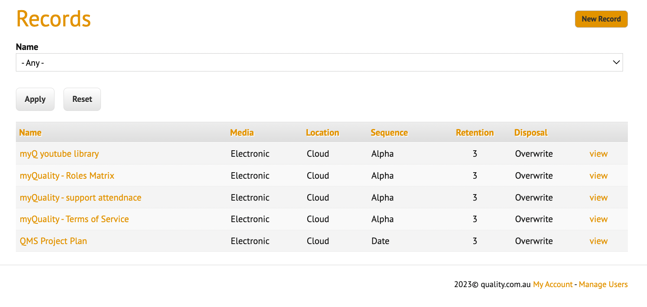
Task: Open myQuality - support attendnace record
Action: pos(81,198)
